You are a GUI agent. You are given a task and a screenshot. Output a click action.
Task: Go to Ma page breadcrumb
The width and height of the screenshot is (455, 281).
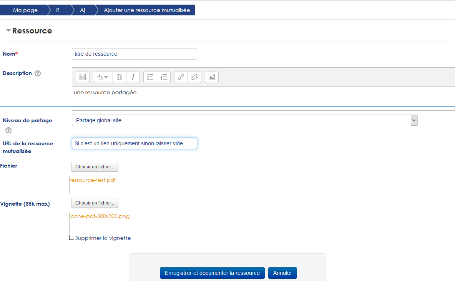(25, 10)
